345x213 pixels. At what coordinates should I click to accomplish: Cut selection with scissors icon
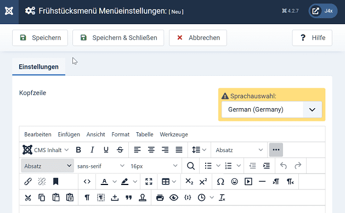pyautogui.click(x=28, y=198)
